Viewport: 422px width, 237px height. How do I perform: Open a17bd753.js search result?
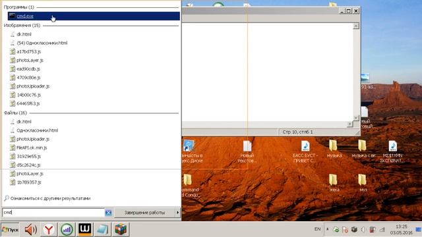pos(28,51)
